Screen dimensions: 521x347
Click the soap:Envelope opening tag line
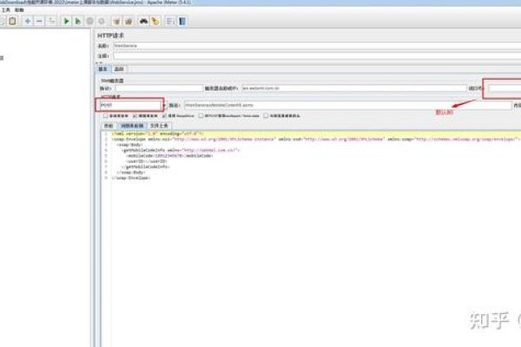coord(316,139)
